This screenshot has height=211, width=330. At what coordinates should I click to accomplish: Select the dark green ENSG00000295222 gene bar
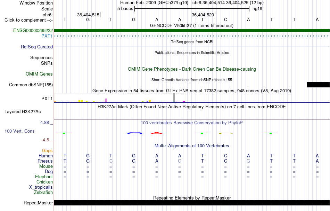click(192, 30)
